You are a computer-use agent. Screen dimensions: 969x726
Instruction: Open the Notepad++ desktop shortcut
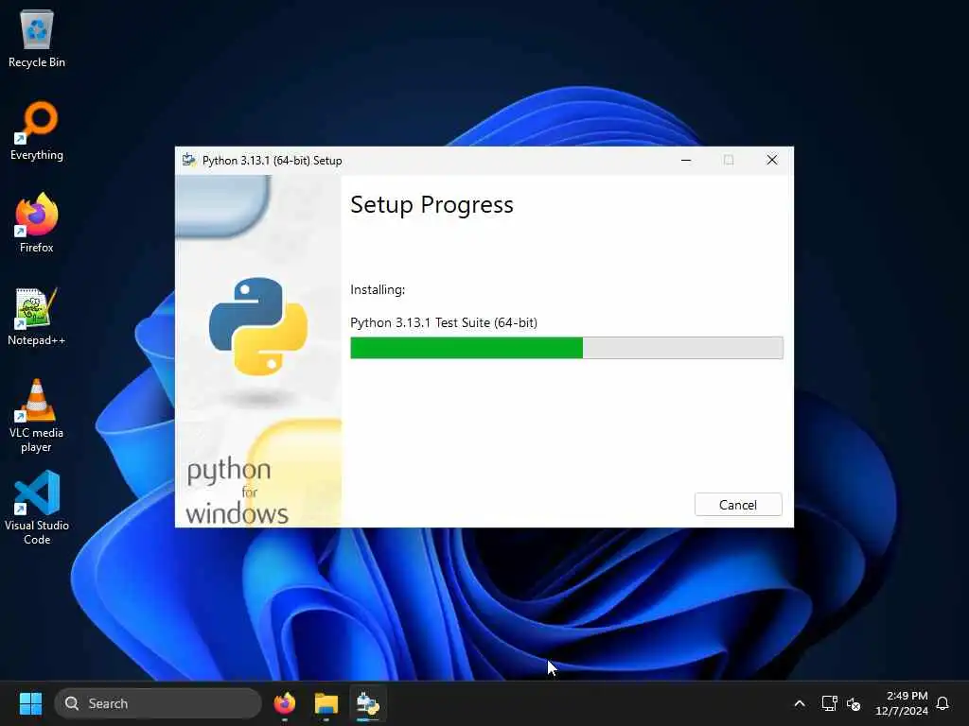point(37,317)
